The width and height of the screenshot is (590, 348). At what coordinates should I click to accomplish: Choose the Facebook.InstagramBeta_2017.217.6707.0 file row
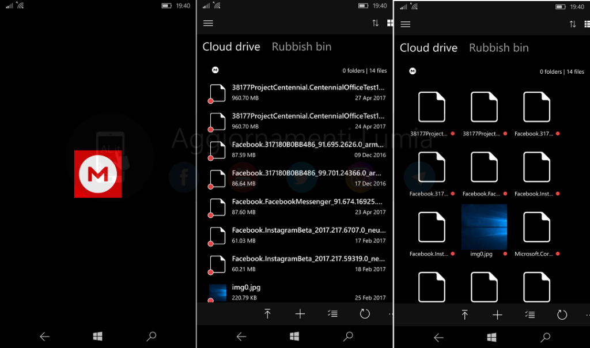[297, 236]
